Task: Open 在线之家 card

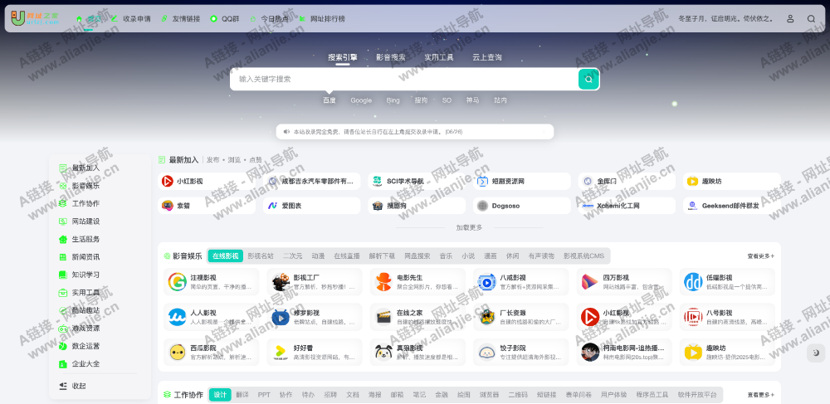Action: point(417,317)
